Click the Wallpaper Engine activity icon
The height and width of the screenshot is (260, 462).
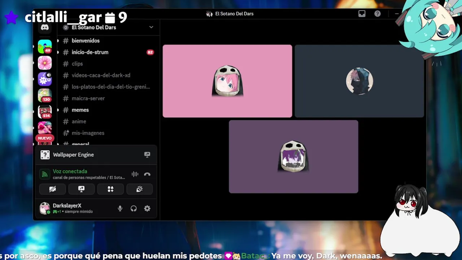45,155
